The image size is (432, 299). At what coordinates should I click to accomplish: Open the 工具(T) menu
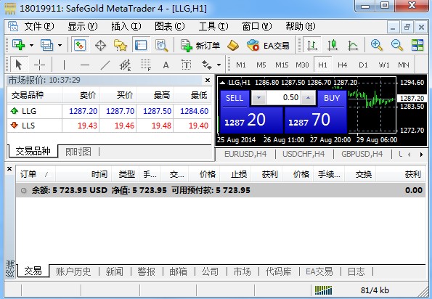tap(213, 26)
